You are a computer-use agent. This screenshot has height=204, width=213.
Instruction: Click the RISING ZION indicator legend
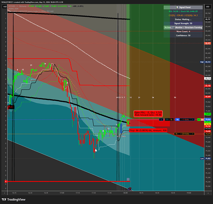[13, 9]
